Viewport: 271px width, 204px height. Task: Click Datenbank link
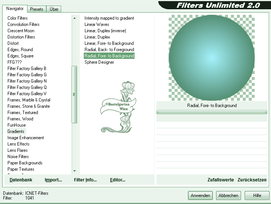coord(21,180)
